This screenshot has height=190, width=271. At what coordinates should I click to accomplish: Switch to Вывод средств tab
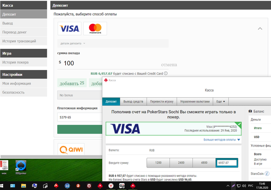pyautogui.click(x=133, y=101)
